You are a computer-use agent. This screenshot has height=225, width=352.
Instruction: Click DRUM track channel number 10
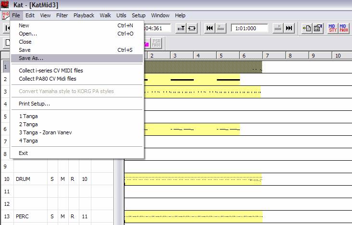pyautogui.click(x=85, y=179)
